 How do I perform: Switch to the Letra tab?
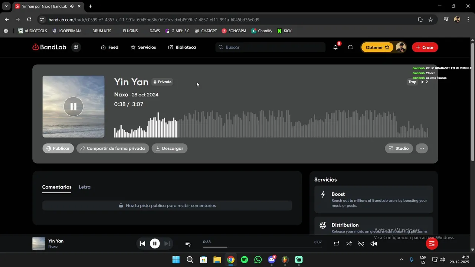tap(85, 187)
